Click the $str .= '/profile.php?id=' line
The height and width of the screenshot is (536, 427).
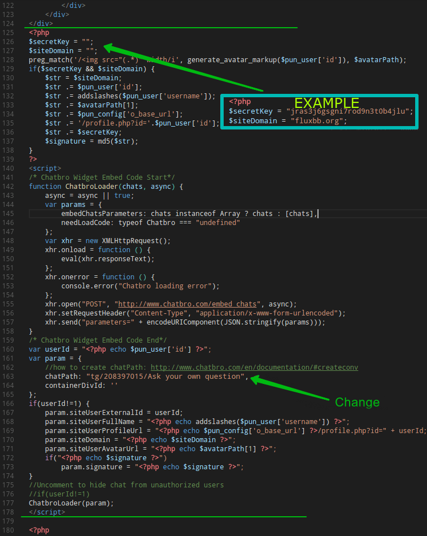click(x=132, y=123)
